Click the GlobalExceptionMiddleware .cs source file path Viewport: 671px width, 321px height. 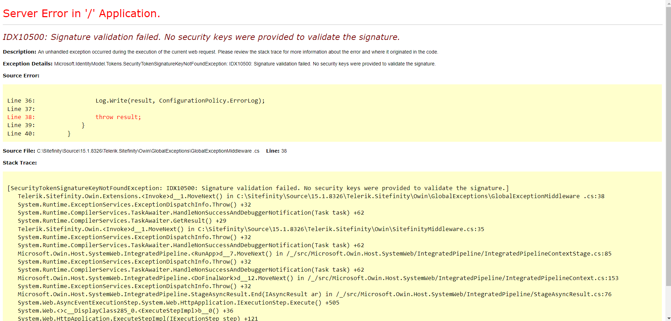click(x=148, y=151)
